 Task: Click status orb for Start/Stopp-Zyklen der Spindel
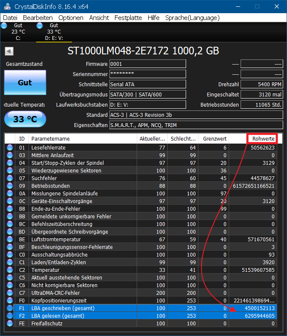coord(10,163)
